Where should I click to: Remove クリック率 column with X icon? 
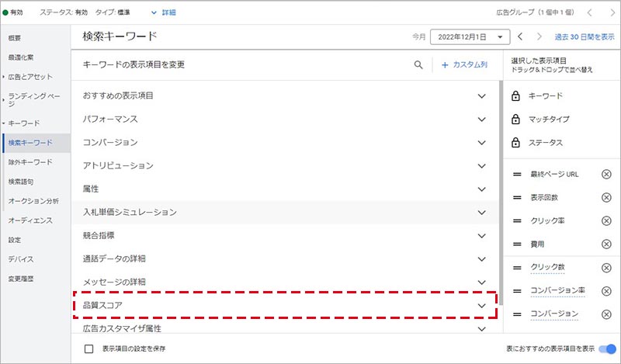click(606, 221)
